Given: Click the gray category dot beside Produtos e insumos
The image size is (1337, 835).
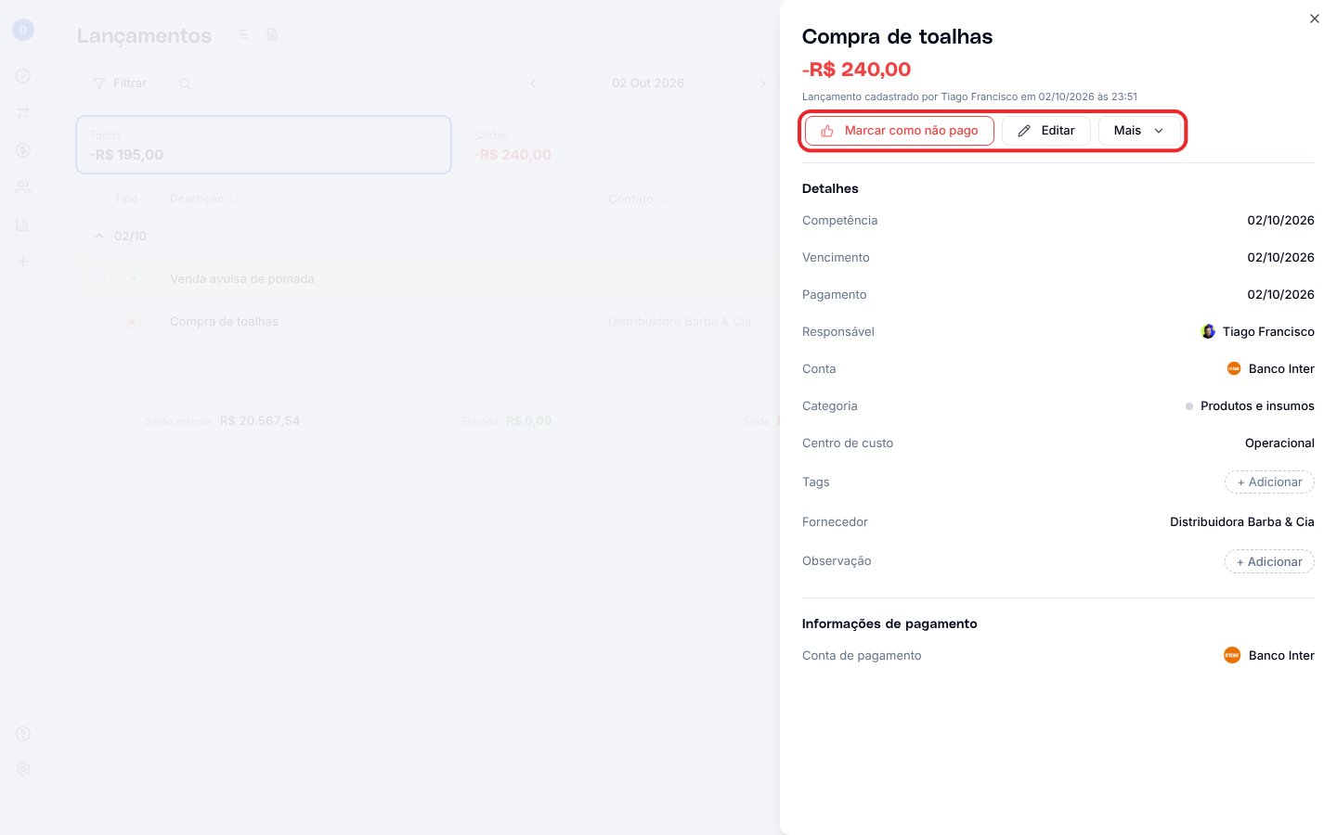Looking at the screenshot, I should point(1189,406).
